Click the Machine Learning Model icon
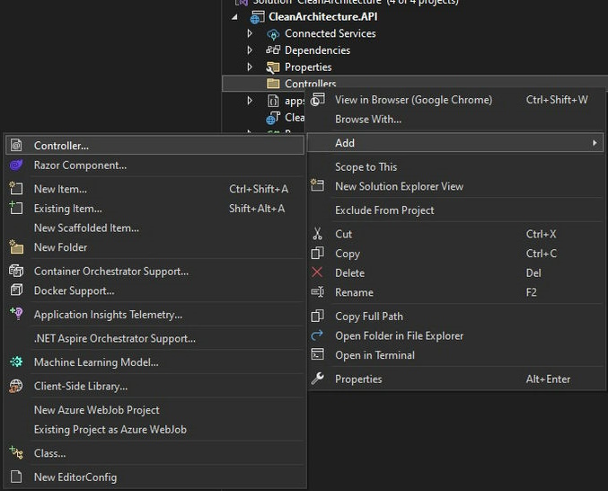Screen dimensions: 608x491 tap(16, 362)
